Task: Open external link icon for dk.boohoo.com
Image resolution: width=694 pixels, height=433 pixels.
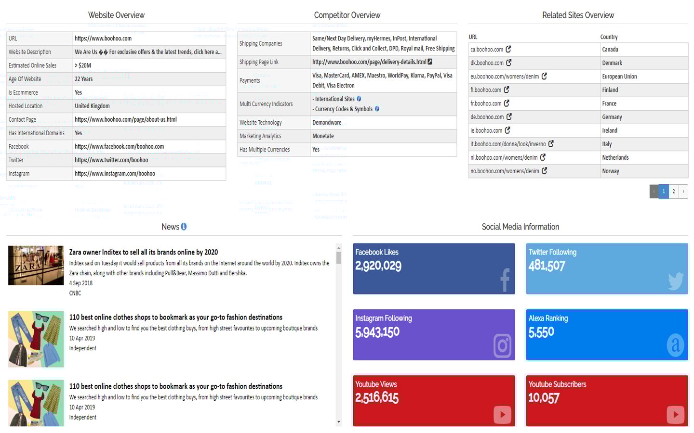Action: [x=509, y=63]
